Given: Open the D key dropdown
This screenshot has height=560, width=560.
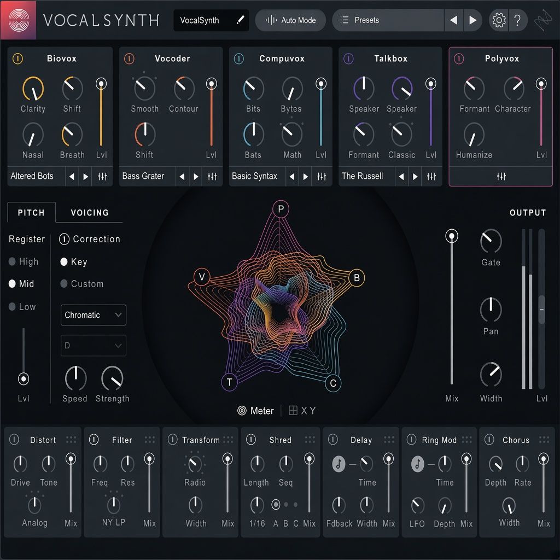Looking at the screenshot, I should point(93,346).
